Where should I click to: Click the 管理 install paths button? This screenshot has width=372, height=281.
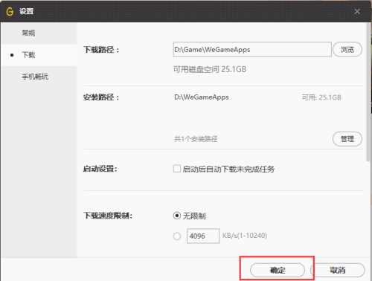347,139
